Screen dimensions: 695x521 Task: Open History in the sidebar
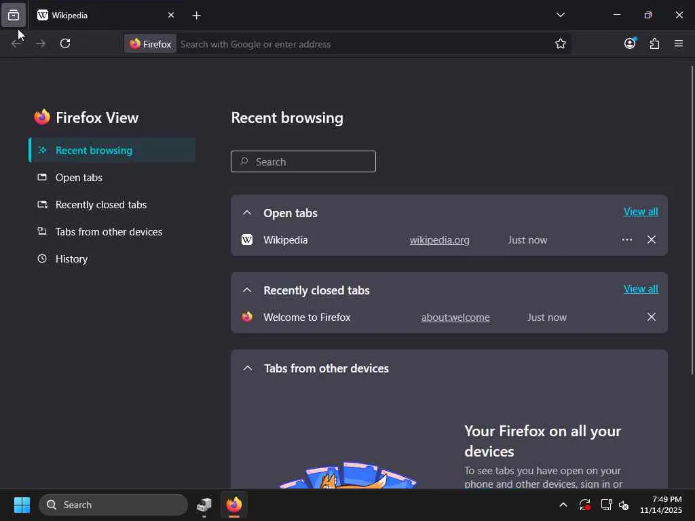[112, 258]
